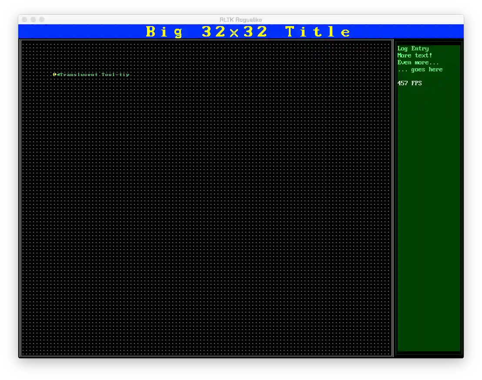Image resolution: width=482 pixels, height=380 pixels.
Task: Select the Log Entry line
Action: pyautogui.click(x=413, y=49)
